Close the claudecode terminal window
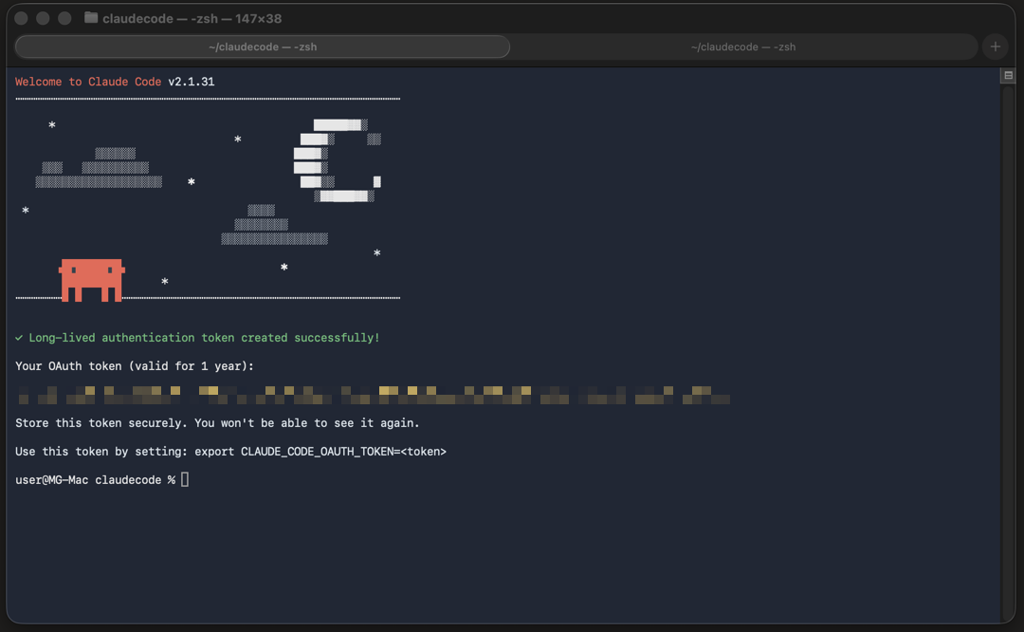 pos(21,18)
